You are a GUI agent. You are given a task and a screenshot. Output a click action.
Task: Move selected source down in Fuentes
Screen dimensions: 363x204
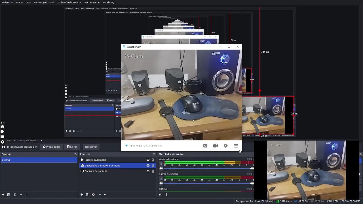(105, 195)
